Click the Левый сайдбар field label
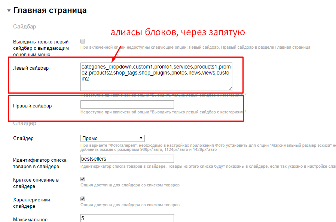The height and width of the screenshot is (222, 336). point(31,68)
